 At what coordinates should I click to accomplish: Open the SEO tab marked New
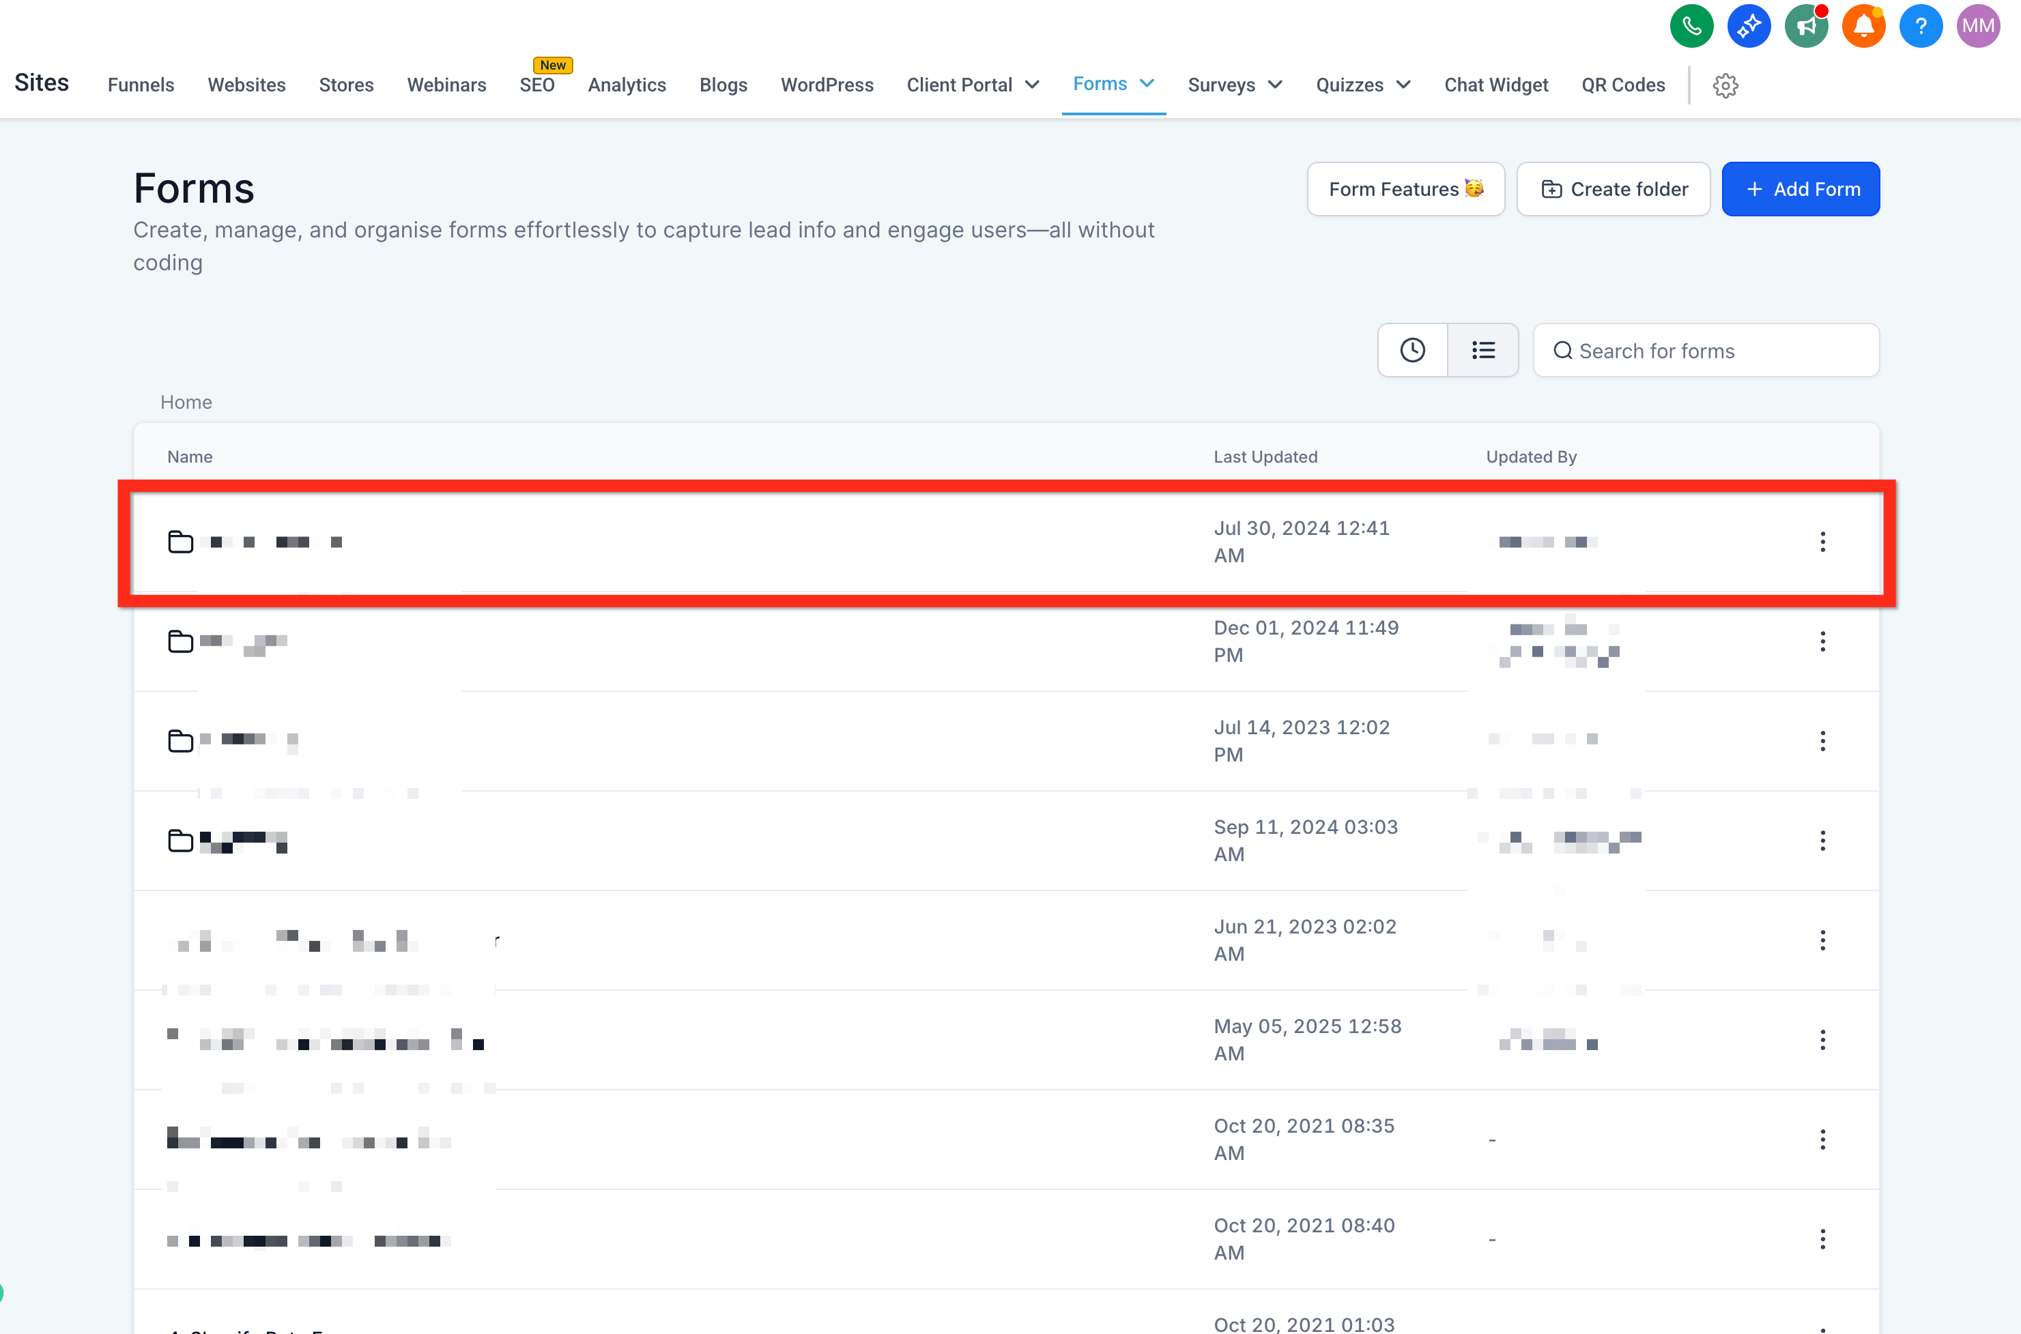[x=537, y=85]
